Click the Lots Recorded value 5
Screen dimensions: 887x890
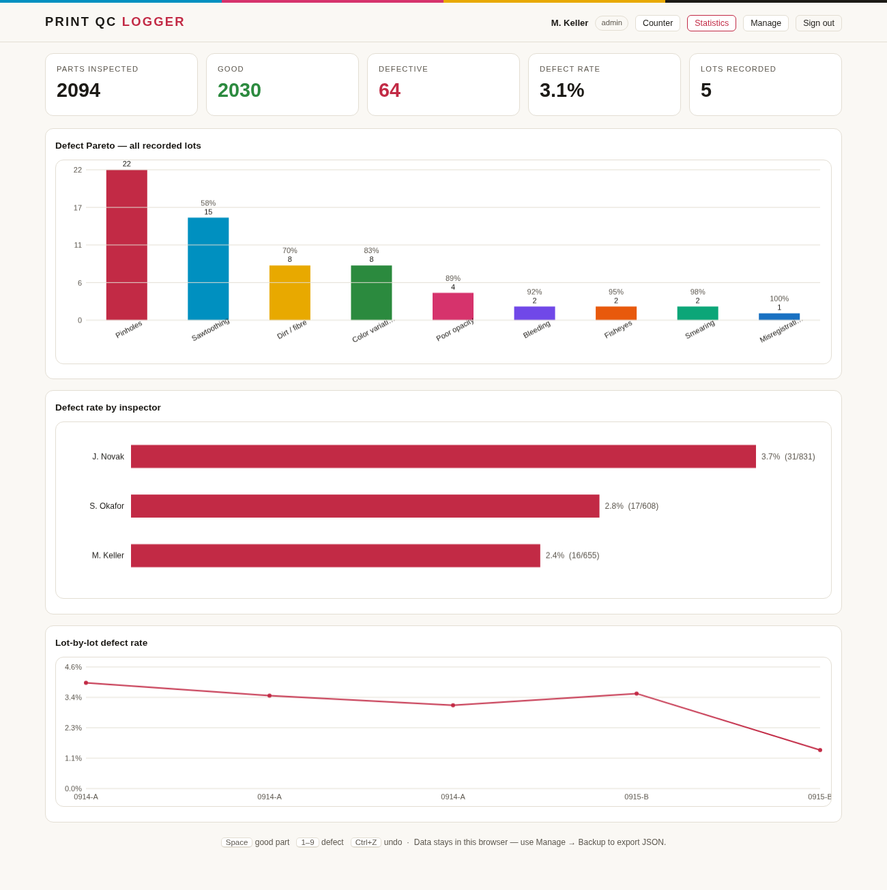click(x=706, y=90)
